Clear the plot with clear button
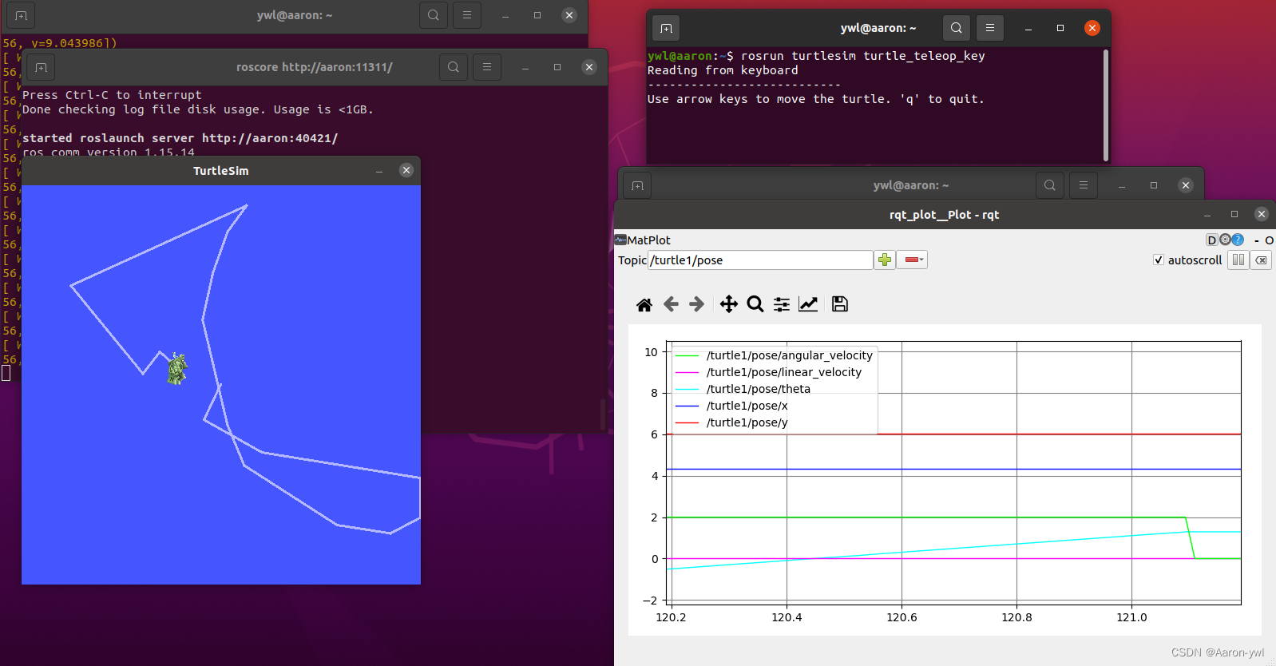 1261,260
